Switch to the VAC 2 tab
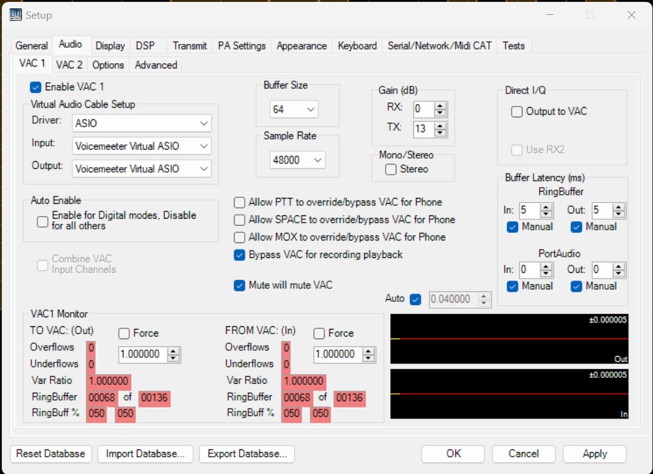The height and width of the screenshot is (474, 653). 68,64
